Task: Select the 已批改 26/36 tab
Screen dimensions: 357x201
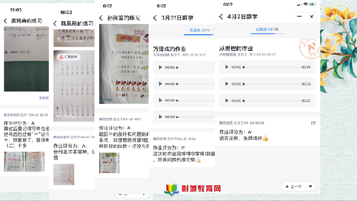Action: 267,29
